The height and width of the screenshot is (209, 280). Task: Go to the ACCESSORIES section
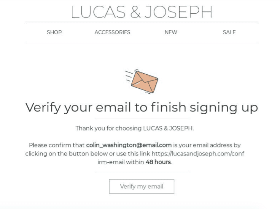[112, 32]
